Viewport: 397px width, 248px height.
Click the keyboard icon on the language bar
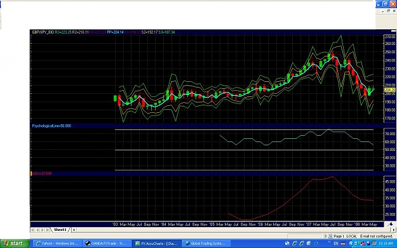(x=343, y=244)
